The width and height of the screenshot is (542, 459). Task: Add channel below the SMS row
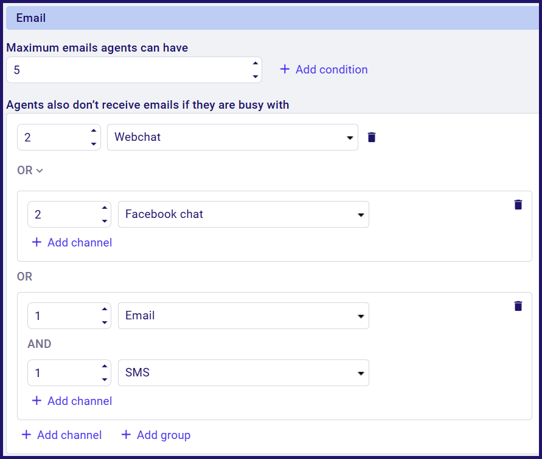72,401
